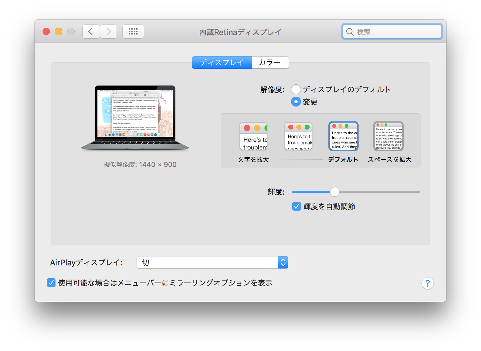This screenshot has width=481, height=351.
Task: Toggle the mirroring options in menu bar checkbox
Action: pyautogui.click(x=51, y=283)
